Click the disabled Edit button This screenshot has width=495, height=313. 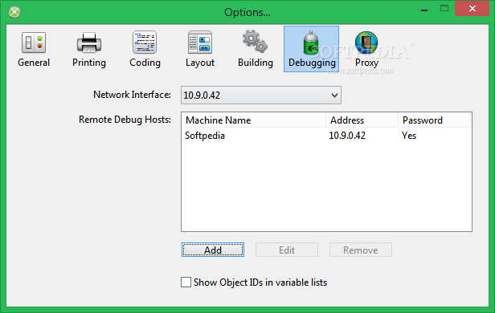287,250
